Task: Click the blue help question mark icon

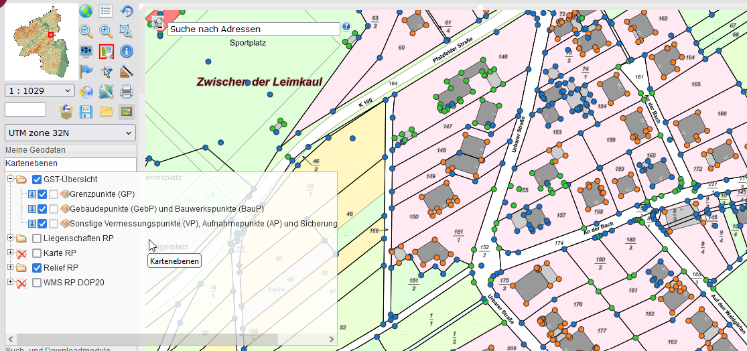Action: (x=346, y=26)
